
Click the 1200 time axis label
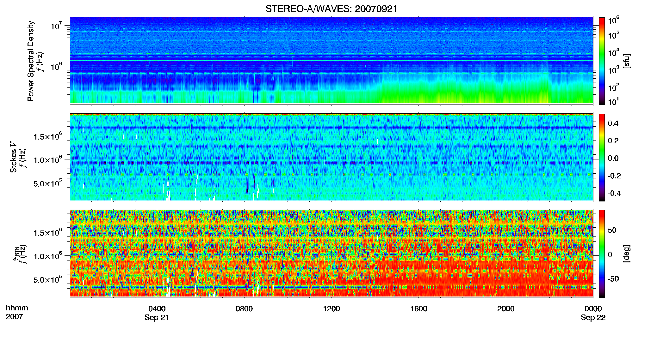pyautogui.click(x=331, y=308)
